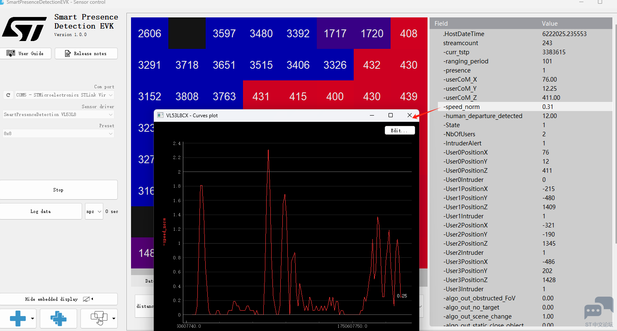The width and height of the screenshot is (617, 331).
Task: Click the Com port refresh icon
Action: coord(8,95)
